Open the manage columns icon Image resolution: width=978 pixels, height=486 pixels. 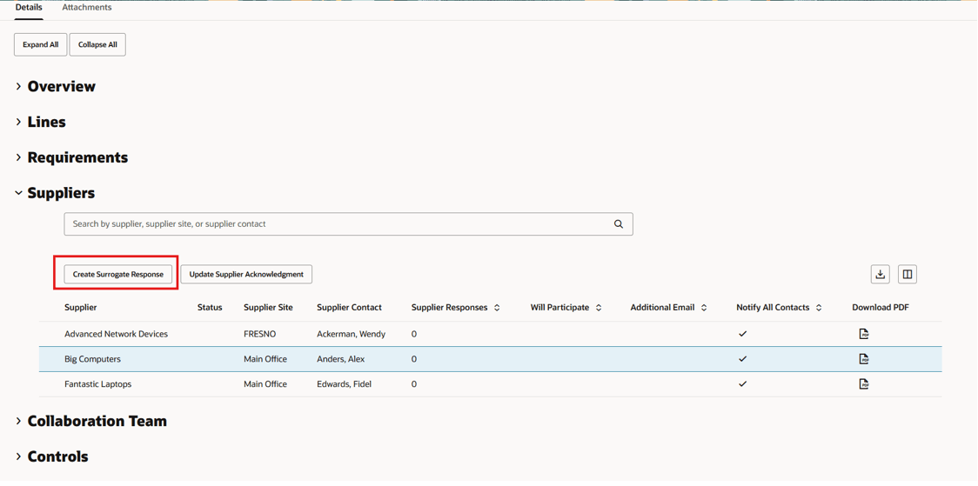(908, 274)
